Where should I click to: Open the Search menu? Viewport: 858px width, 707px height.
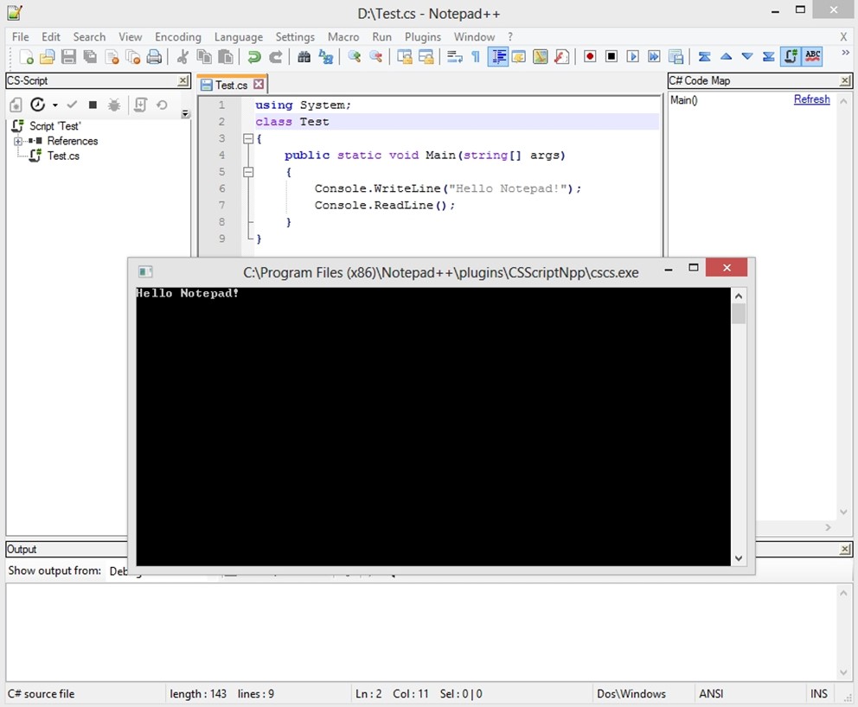89,36
